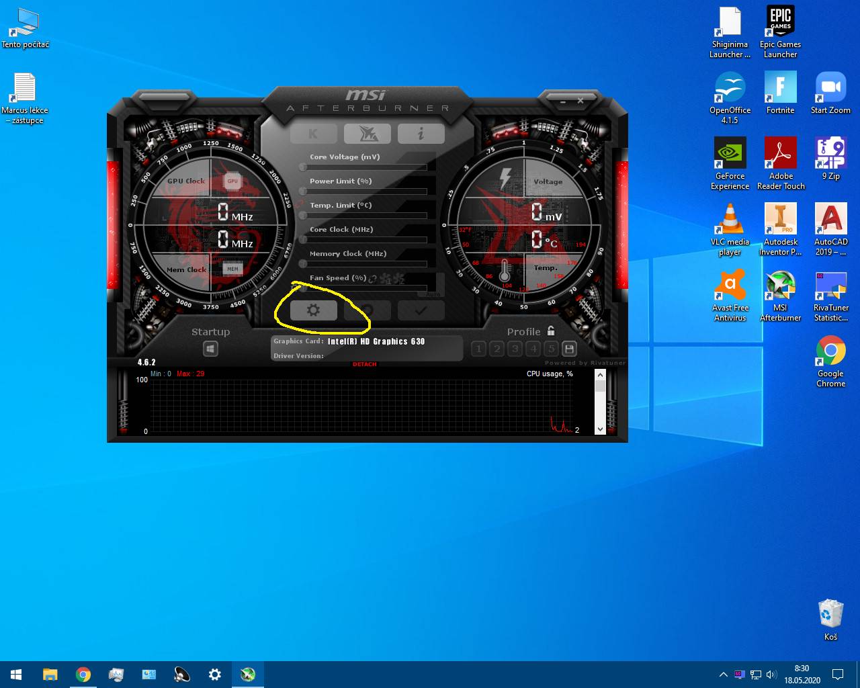Image resolution: width=860 pixels, height=688 pixels.
Task: Open Afterburner settings via the gear button
Action: click(314, 310)
